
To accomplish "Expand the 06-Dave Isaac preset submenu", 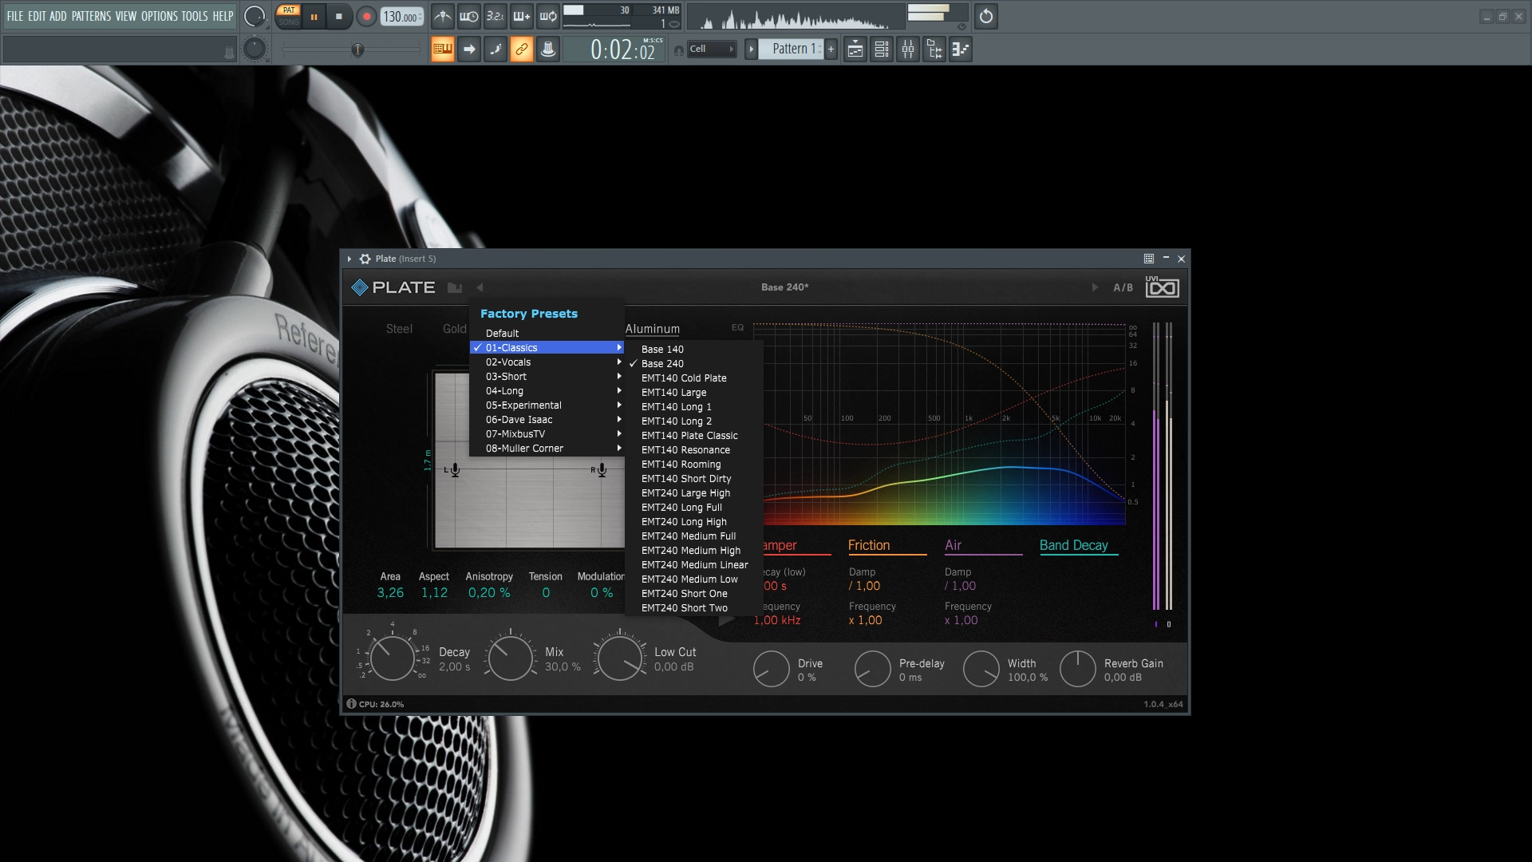I will [x=547, y=420].
